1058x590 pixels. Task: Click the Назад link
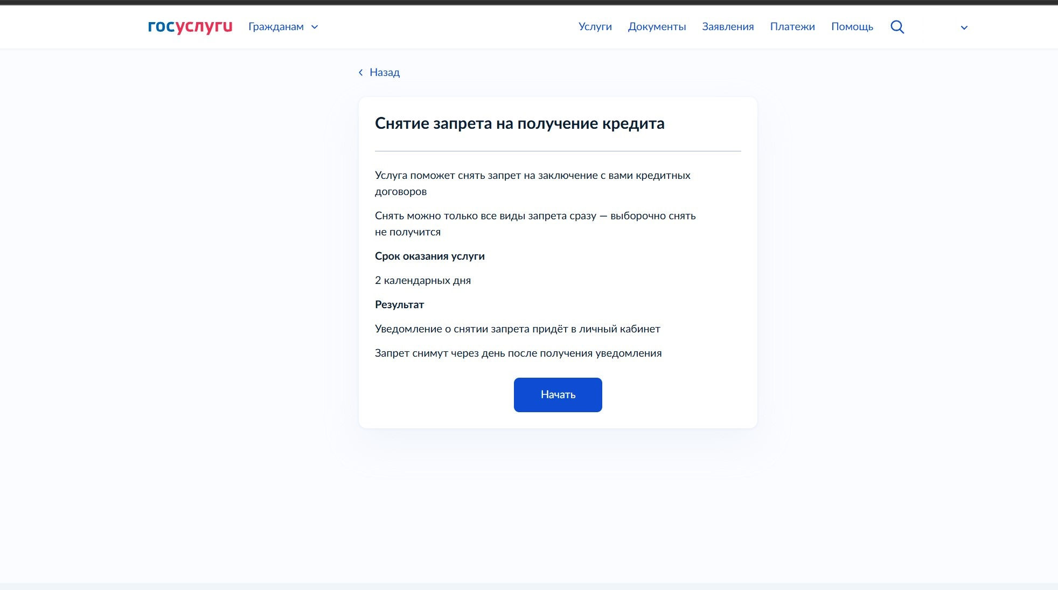(384, 72)
